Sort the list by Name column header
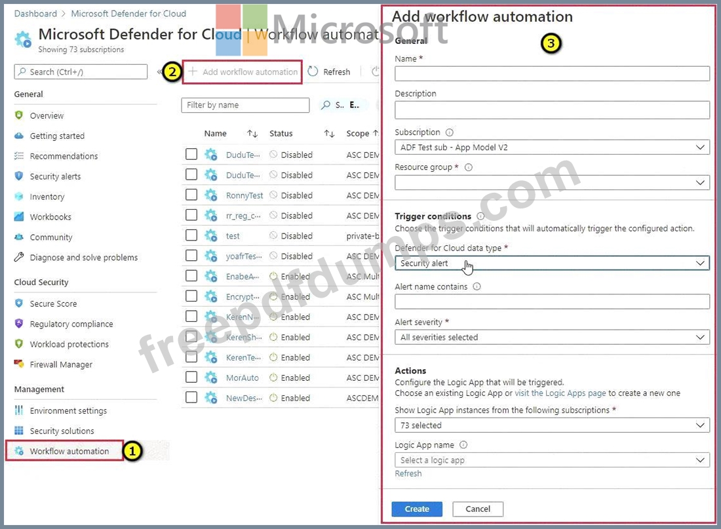 [x=216, y=134]
